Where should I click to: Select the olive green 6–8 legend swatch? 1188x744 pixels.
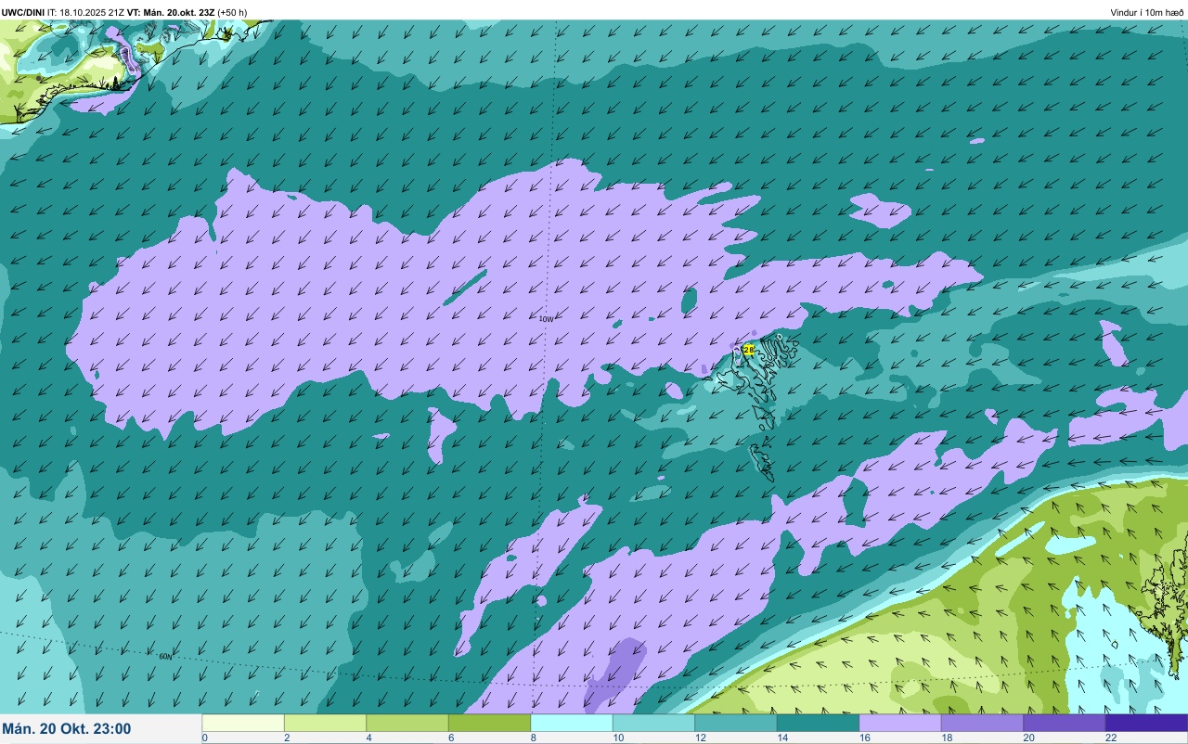point(489,723)
